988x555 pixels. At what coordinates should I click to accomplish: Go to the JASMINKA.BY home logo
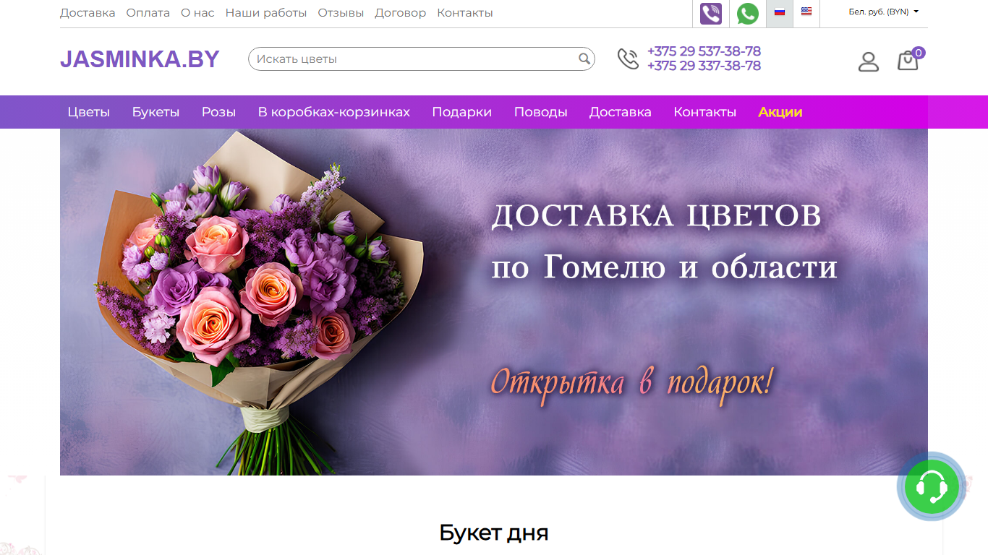pos(140,59)
